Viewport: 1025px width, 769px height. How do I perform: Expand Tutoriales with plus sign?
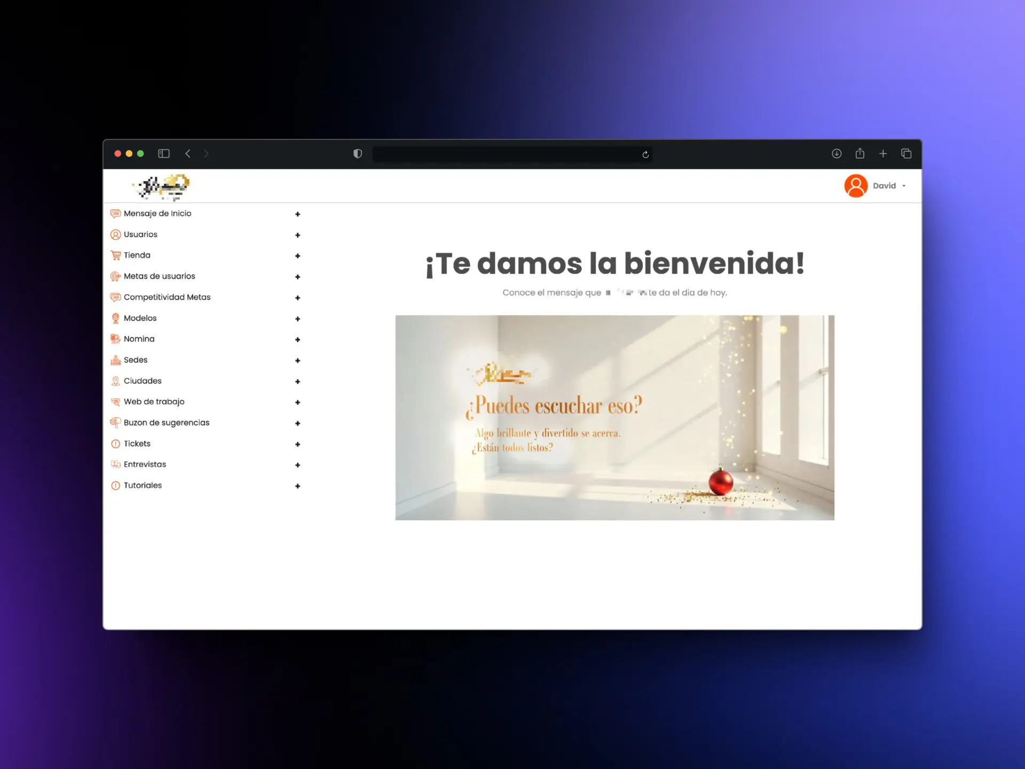click(x=298, y=486)
